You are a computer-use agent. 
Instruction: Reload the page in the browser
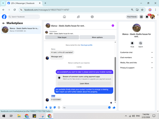point(15,10)
